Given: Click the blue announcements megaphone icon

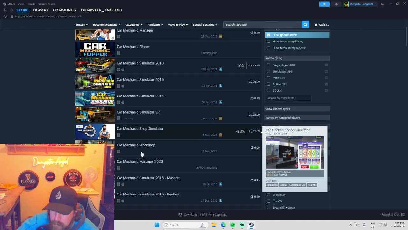Looking at the screenshot, I should tap(324, 4).
